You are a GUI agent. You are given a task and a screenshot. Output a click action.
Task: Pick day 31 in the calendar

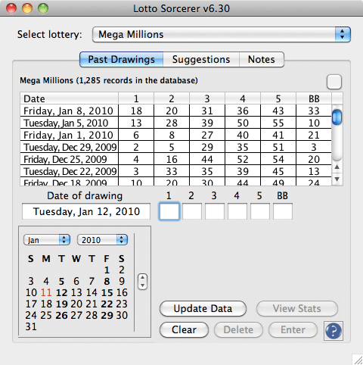coord(31,327)
